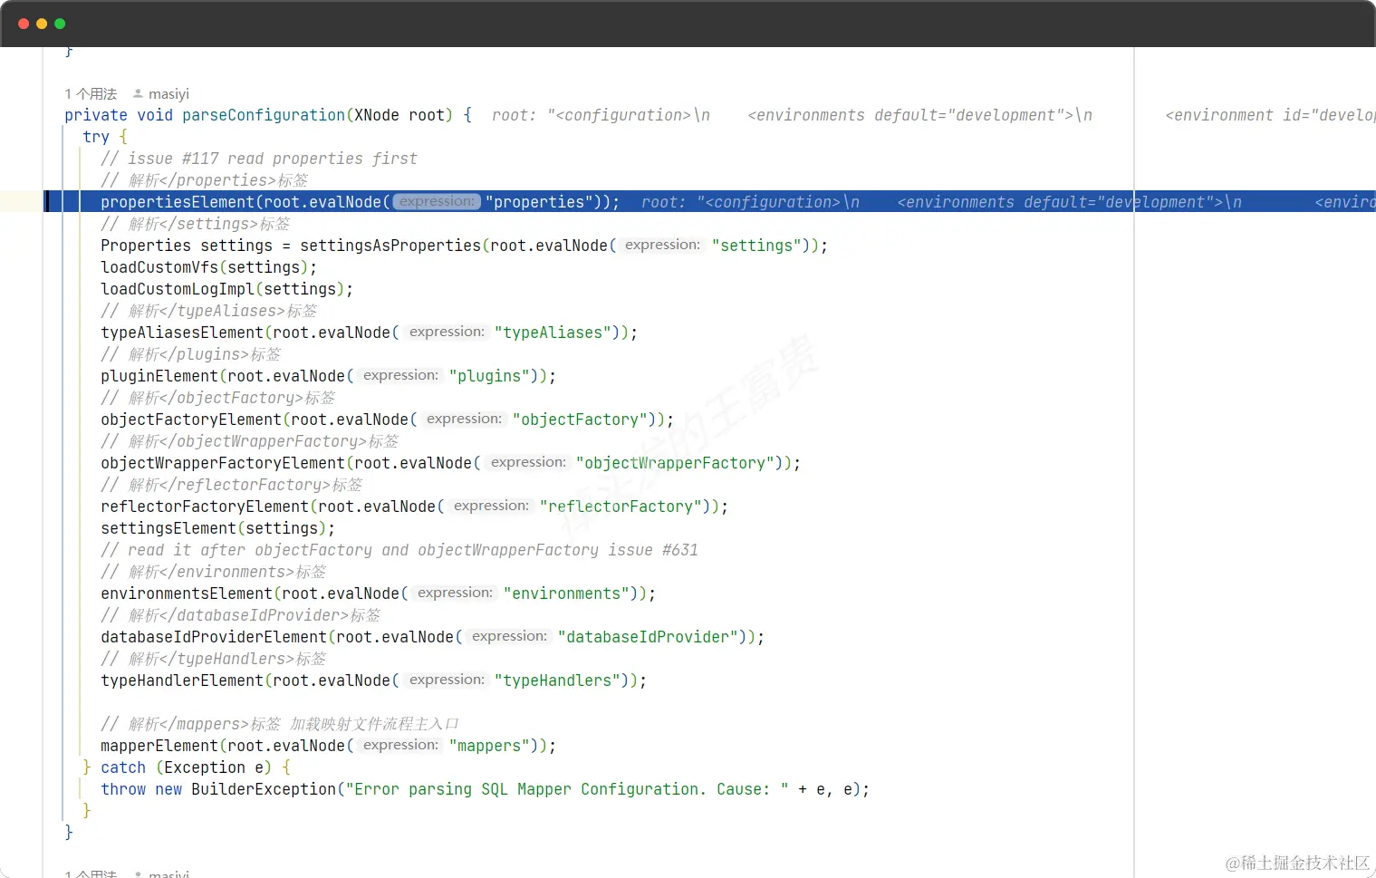Click the pluginElement call
This screenshot has height=878, width=1376.
click(159, 376)
